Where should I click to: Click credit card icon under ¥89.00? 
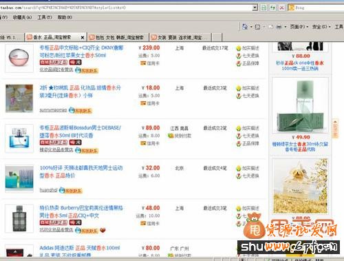coord(143,143)
